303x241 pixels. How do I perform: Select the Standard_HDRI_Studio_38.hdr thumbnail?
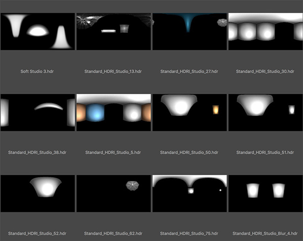[x=38, y=112]
